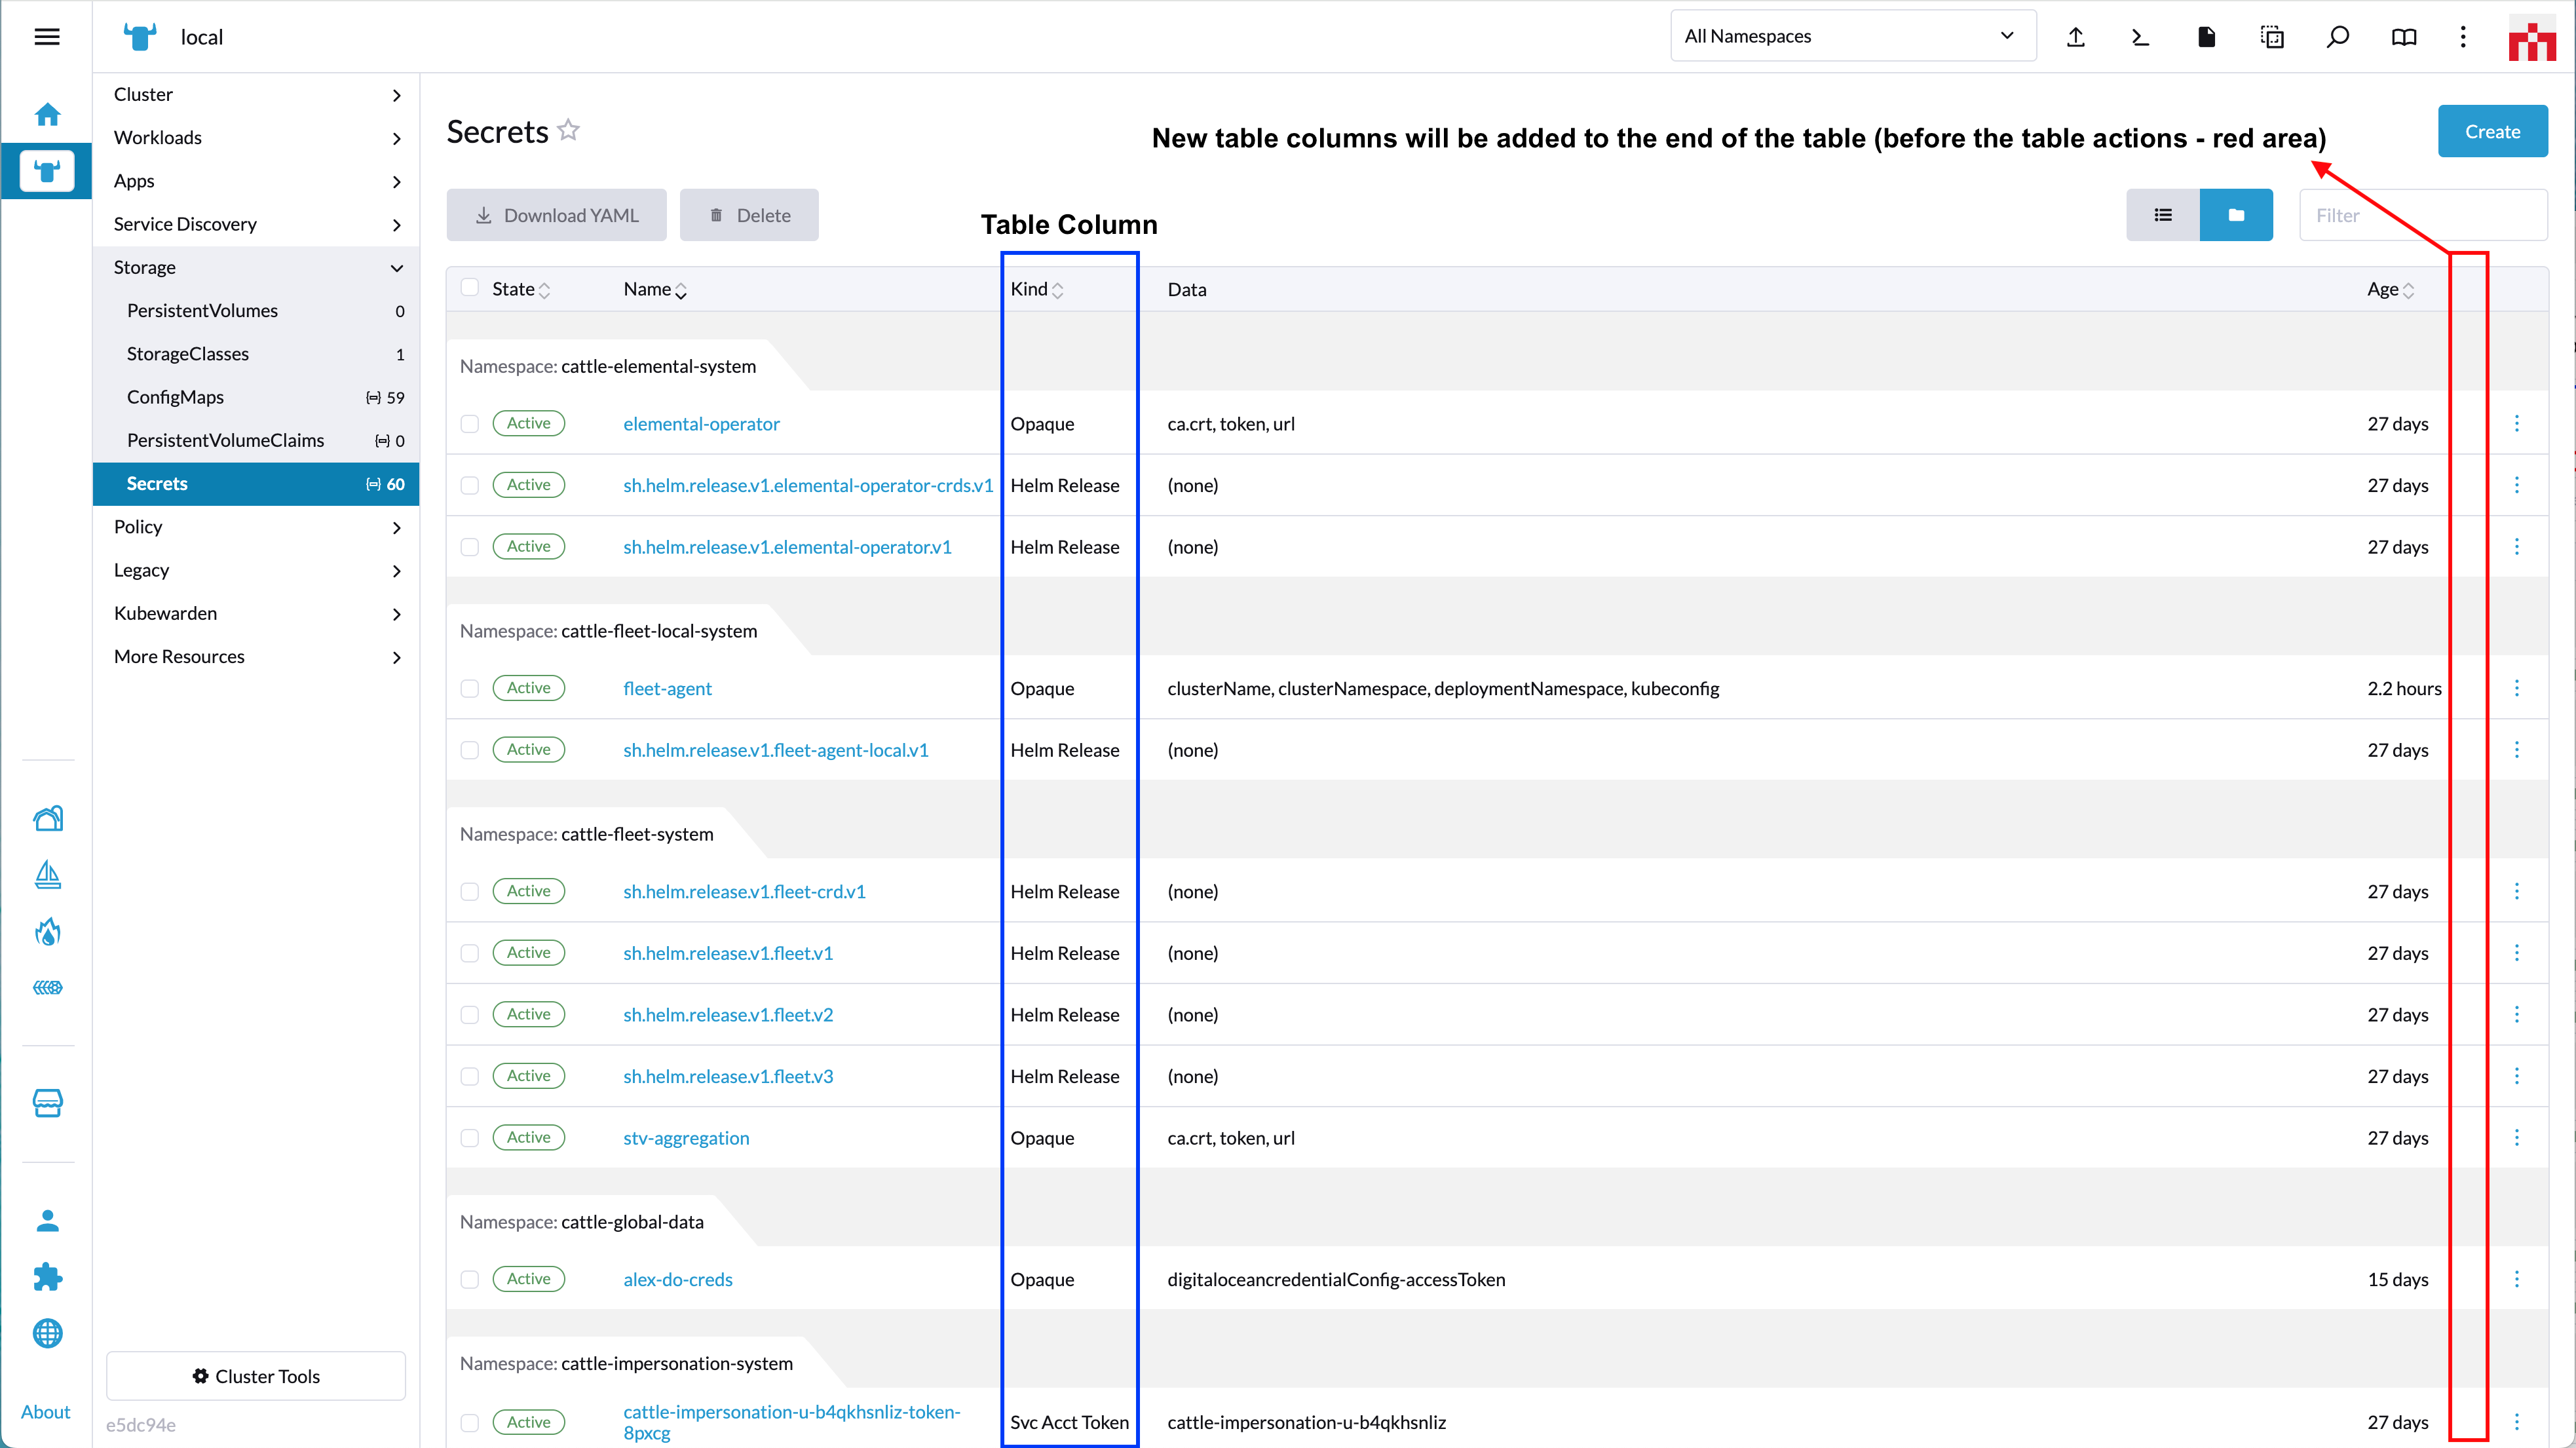
Task: Click the Create button
Action: (2492, 131)
